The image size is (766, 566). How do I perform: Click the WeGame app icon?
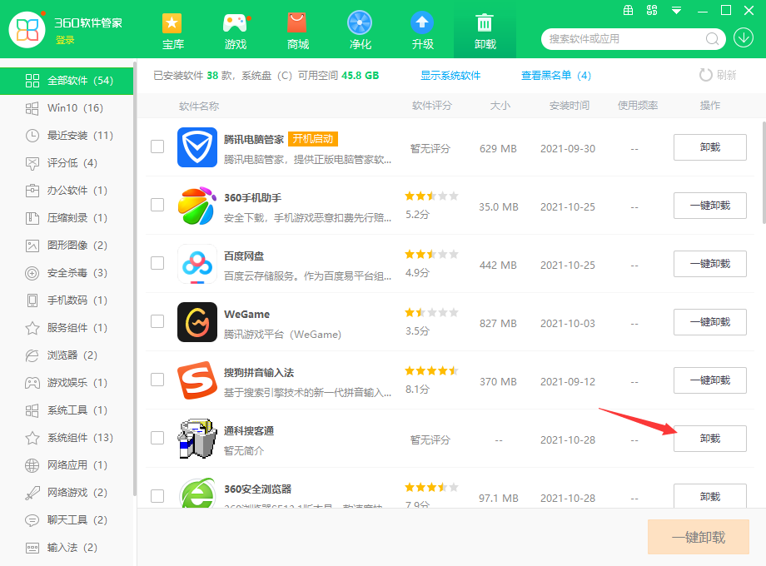coord(197,322)
